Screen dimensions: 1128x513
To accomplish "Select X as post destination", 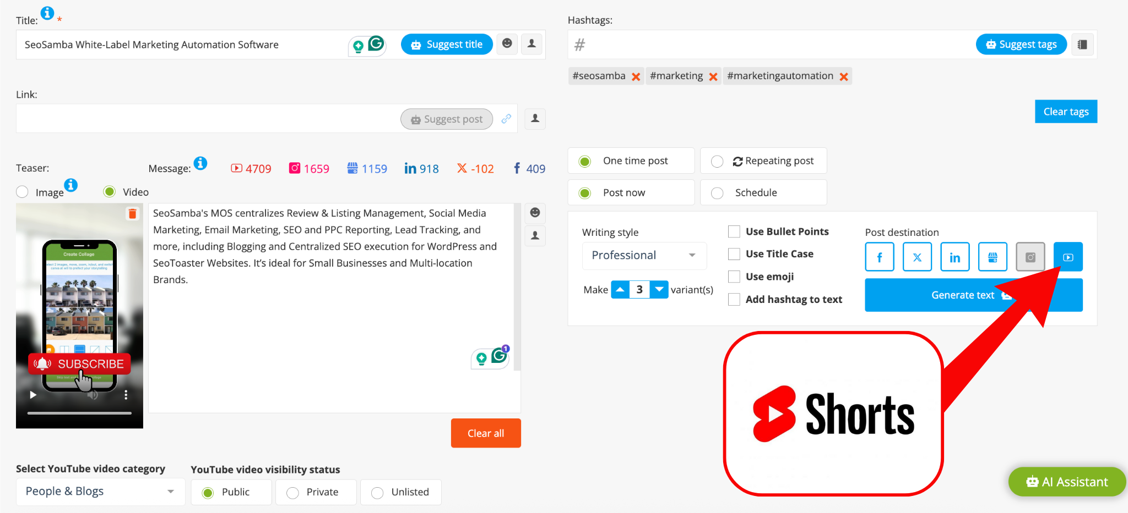I will pyautogui.click(x=917, y=257).
